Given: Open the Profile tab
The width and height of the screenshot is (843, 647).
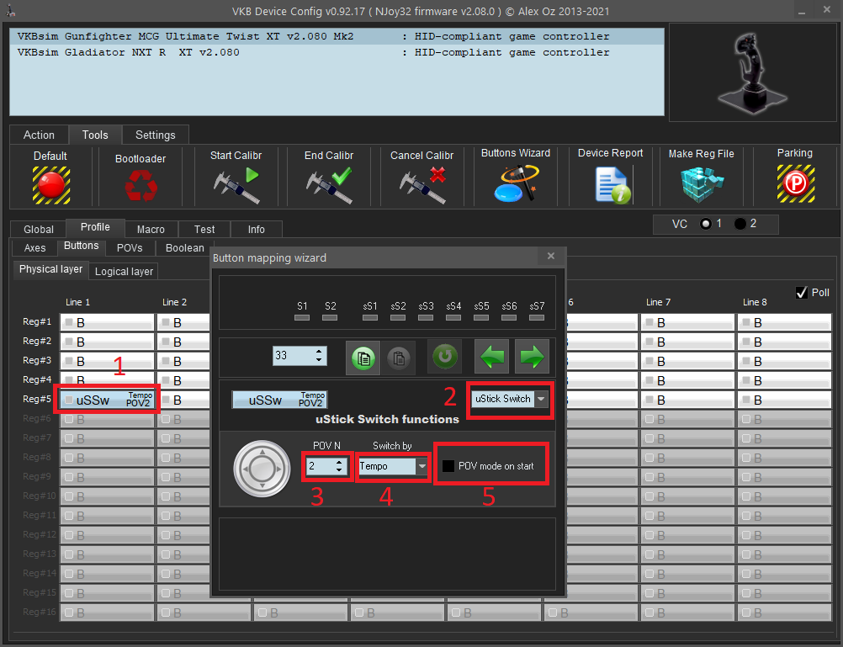Looking at the screenshot, I should click(x=95, y=227).
